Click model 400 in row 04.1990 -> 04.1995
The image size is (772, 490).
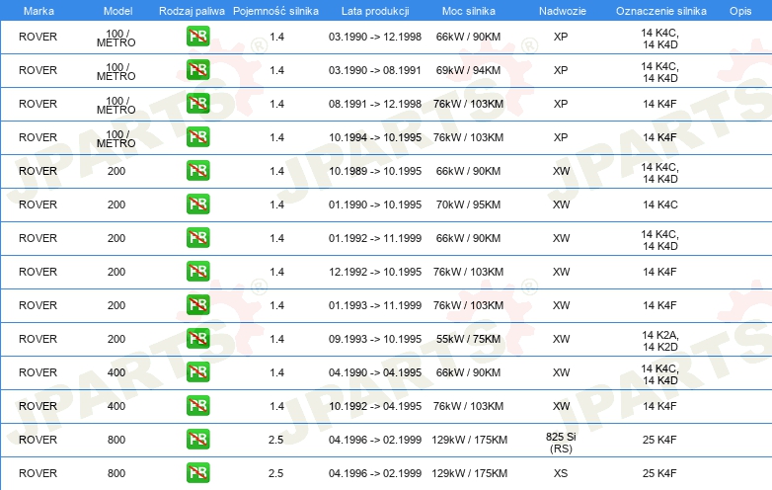(116, 372)
